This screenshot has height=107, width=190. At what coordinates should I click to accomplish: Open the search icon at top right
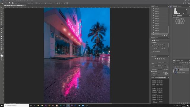point(183,3)
